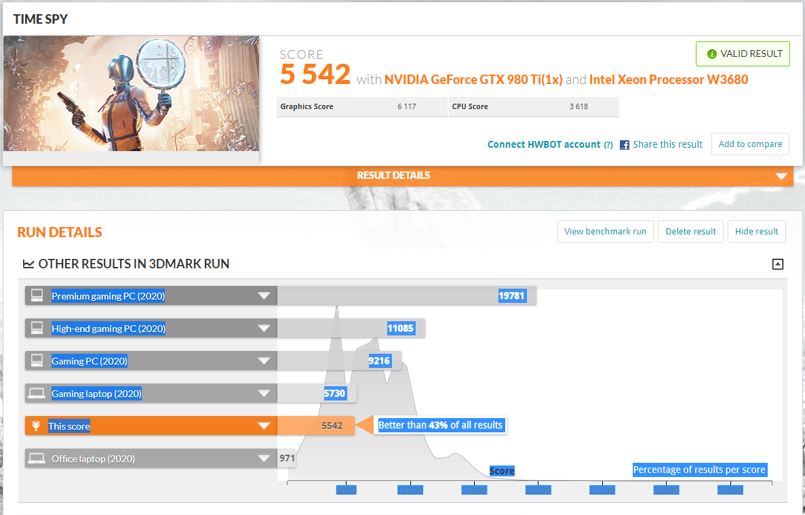Click the 35000 axis tick label
The height and width of the screenshot is (515, 805).
click(x=730, y=491)
